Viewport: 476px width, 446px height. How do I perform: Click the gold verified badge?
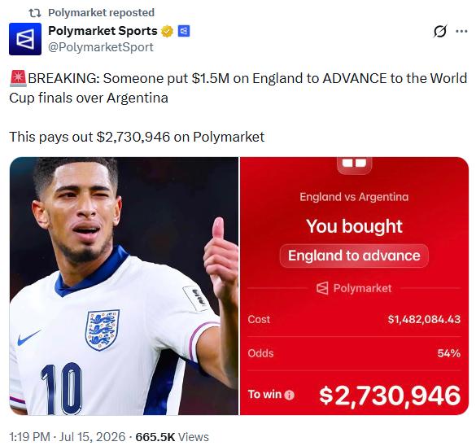click(167, 31)
